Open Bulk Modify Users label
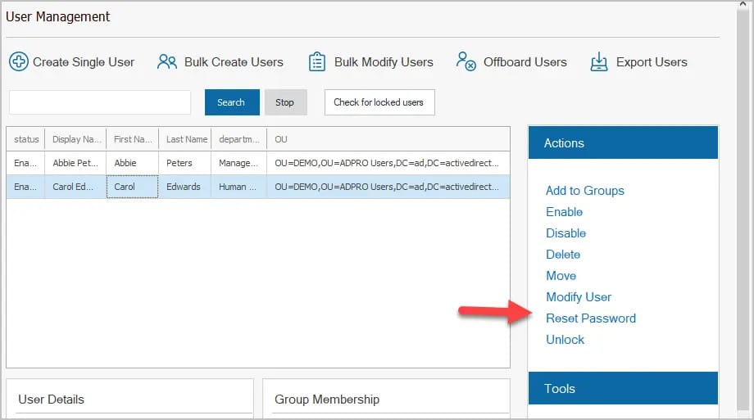Screen dimensions: 754x420 click(x=384, y=62)
